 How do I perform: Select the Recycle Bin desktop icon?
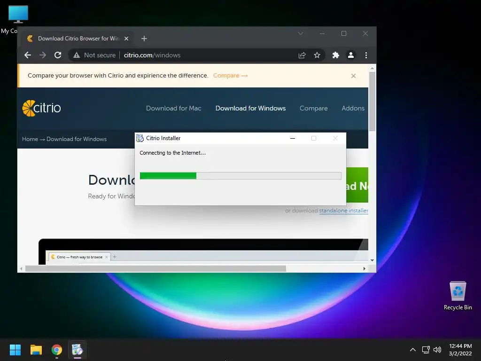point(458,296)
